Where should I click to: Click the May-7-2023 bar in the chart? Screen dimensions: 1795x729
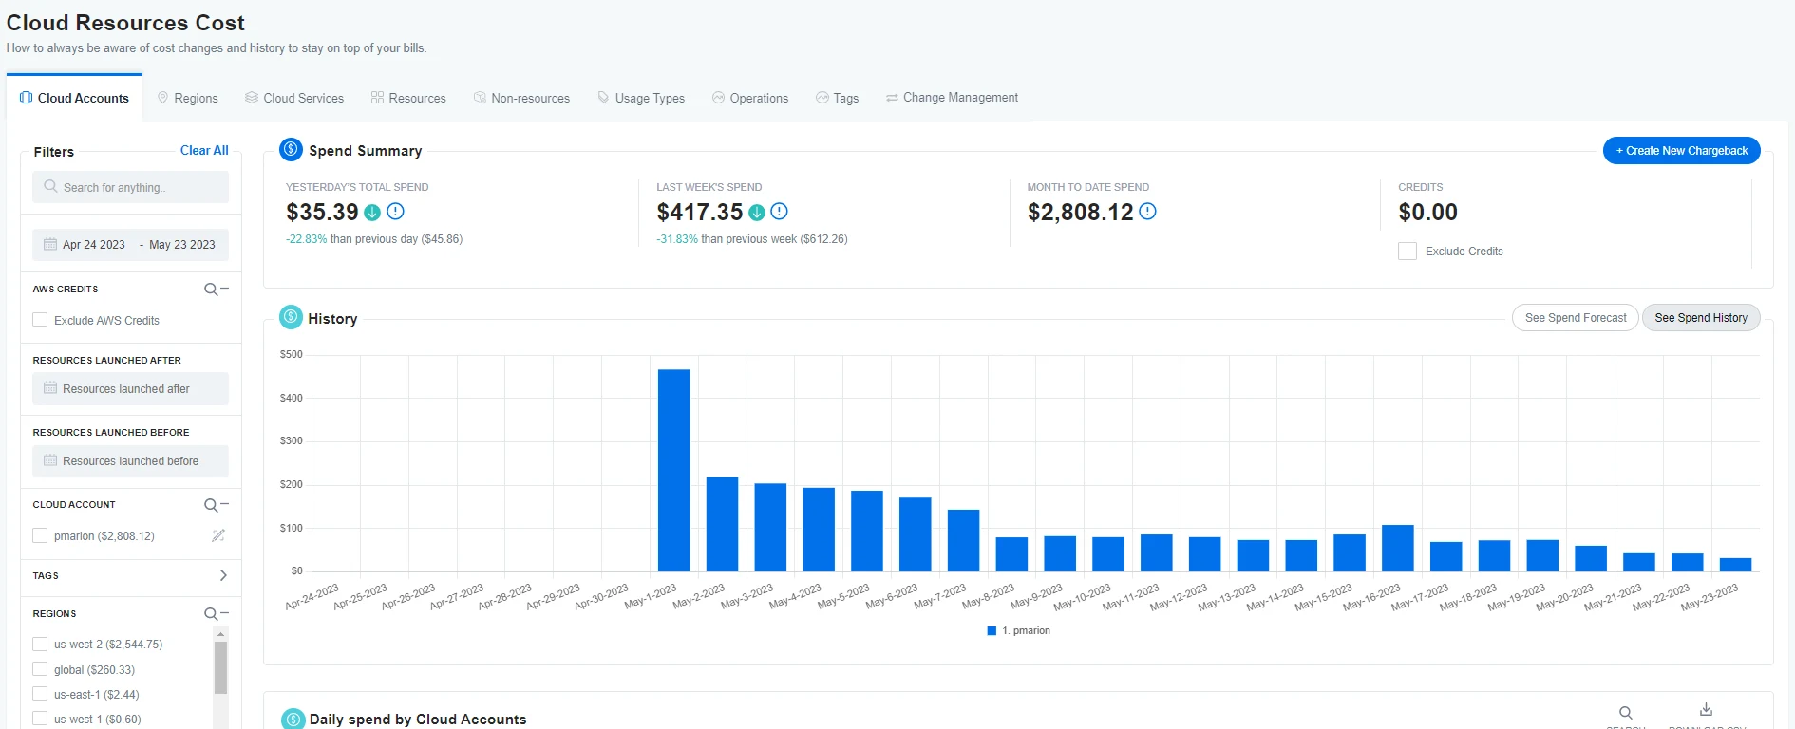click(963, 541)
